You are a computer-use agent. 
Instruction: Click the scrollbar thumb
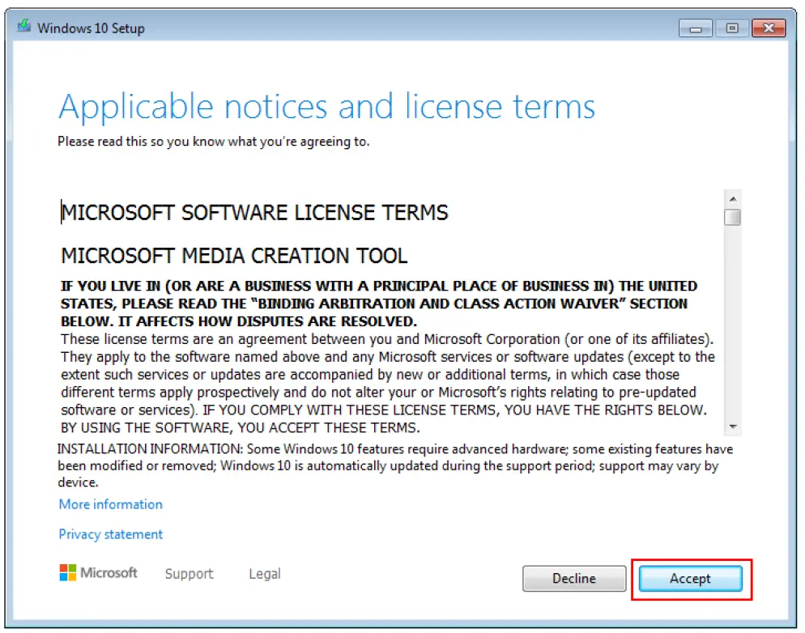point(732,216)
